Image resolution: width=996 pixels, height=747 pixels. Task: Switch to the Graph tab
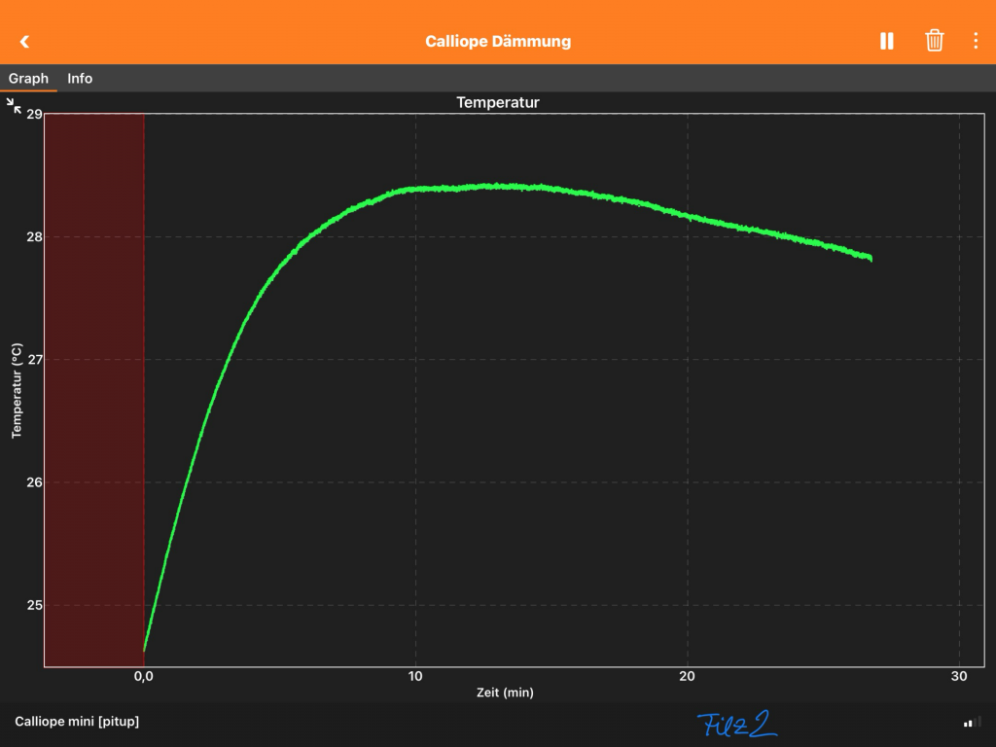(28, 78)
